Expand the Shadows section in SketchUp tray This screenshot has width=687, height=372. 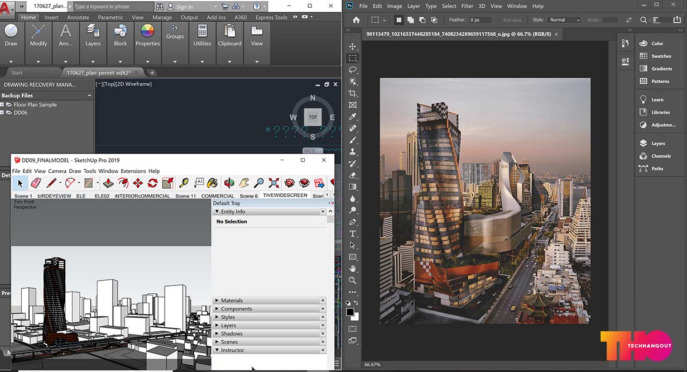pyautogui.click(x=217, y=333)
